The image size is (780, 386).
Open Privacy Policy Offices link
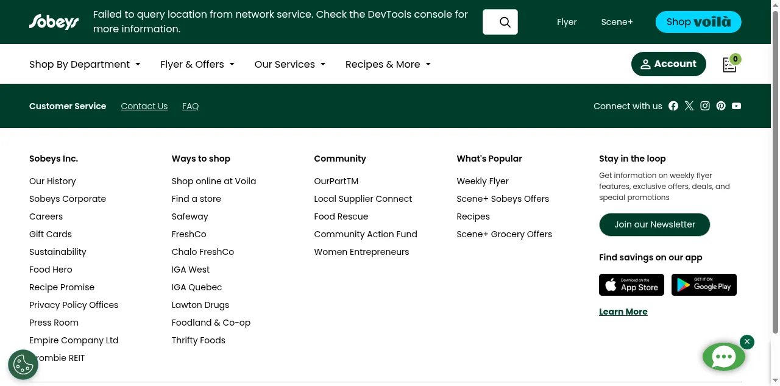pos(74,305)
